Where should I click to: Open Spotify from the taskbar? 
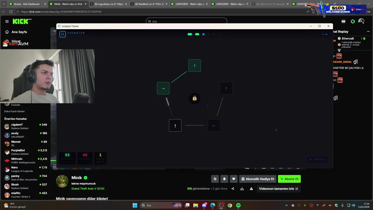pos(238,205)
